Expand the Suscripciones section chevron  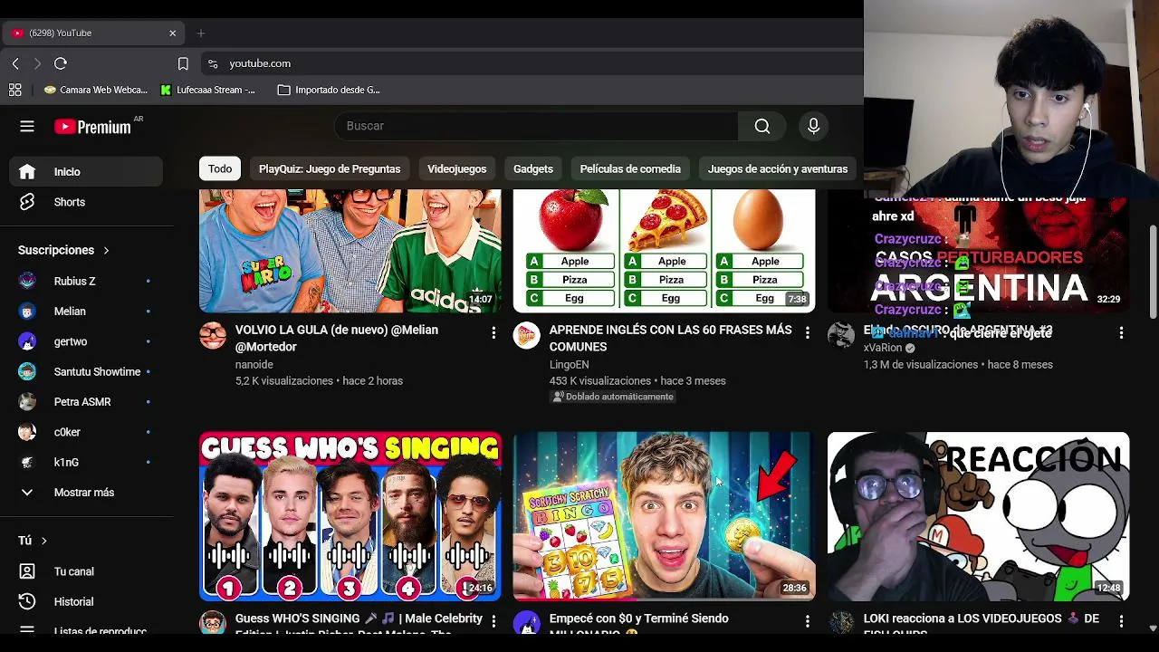pos(106,250)
